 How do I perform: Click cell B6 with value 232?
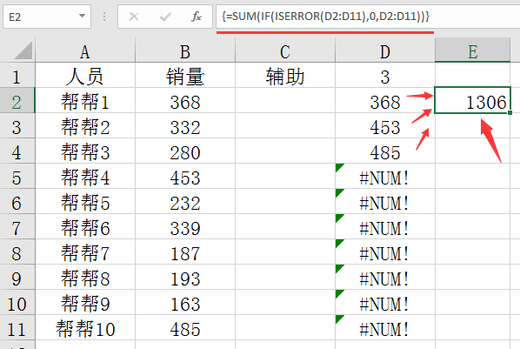tap(185, 202)
